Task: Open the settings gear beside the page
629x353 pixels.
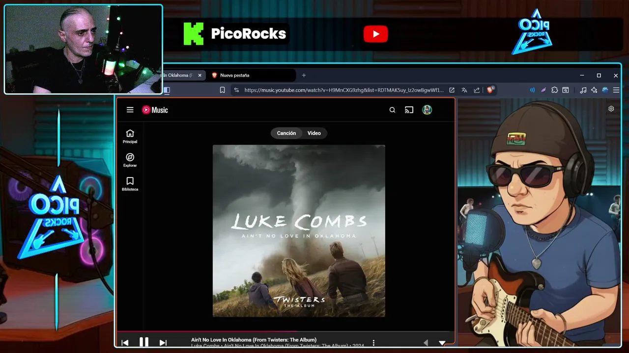Action: [x=611, y=109]
